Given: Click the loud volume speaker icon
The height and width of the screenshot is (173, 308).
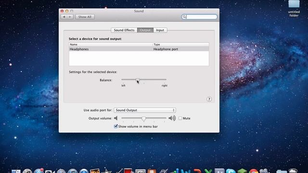Looking at the screenshot, I should (172, 118).
